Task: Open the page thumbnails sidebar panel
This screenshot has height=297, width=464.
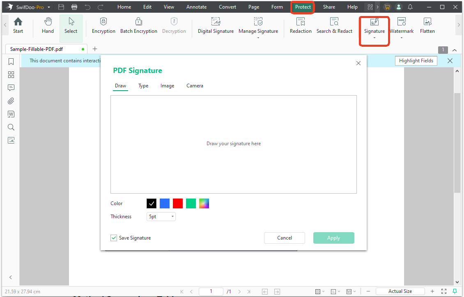Action: (x=11, y=75)
